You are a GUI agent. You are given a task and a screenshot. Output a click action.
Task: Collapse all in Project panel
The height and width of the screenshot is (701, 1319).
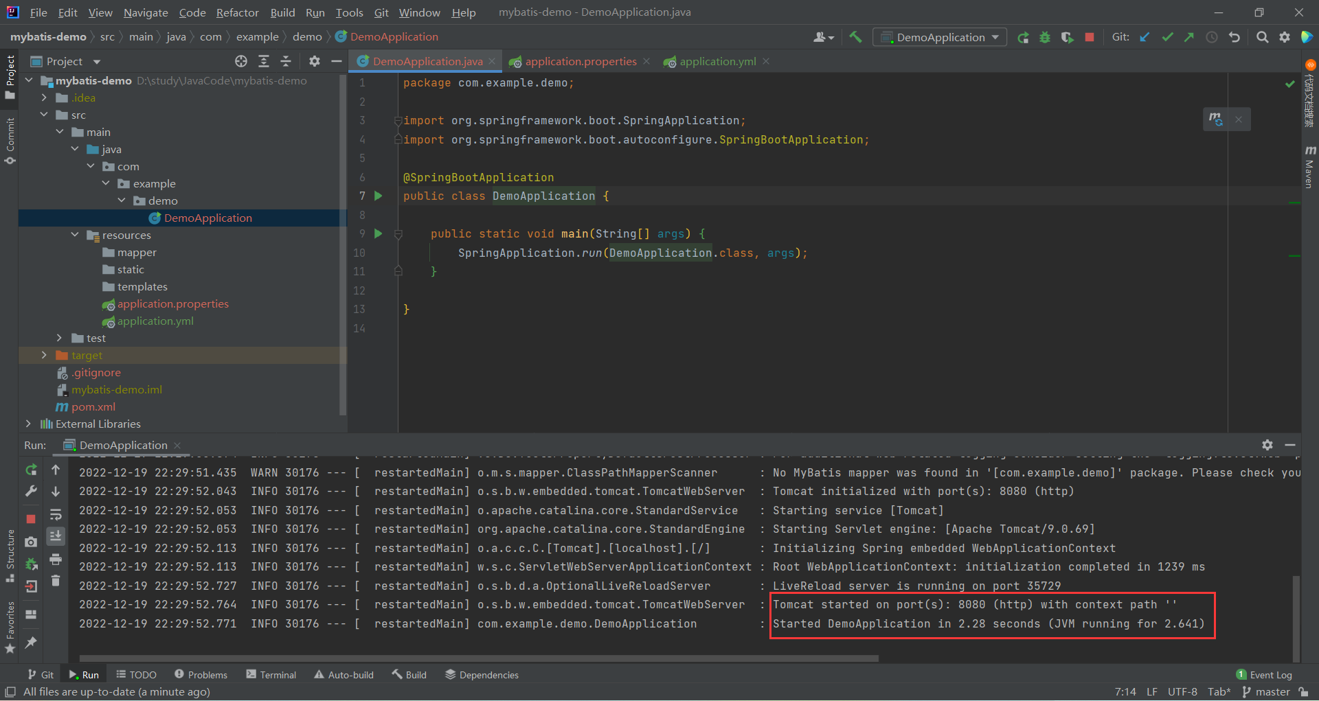point(286,61)
